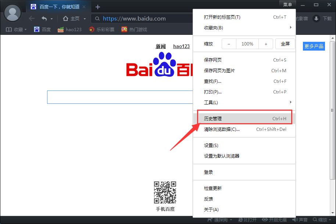Open the home page icon

[65, 19]
